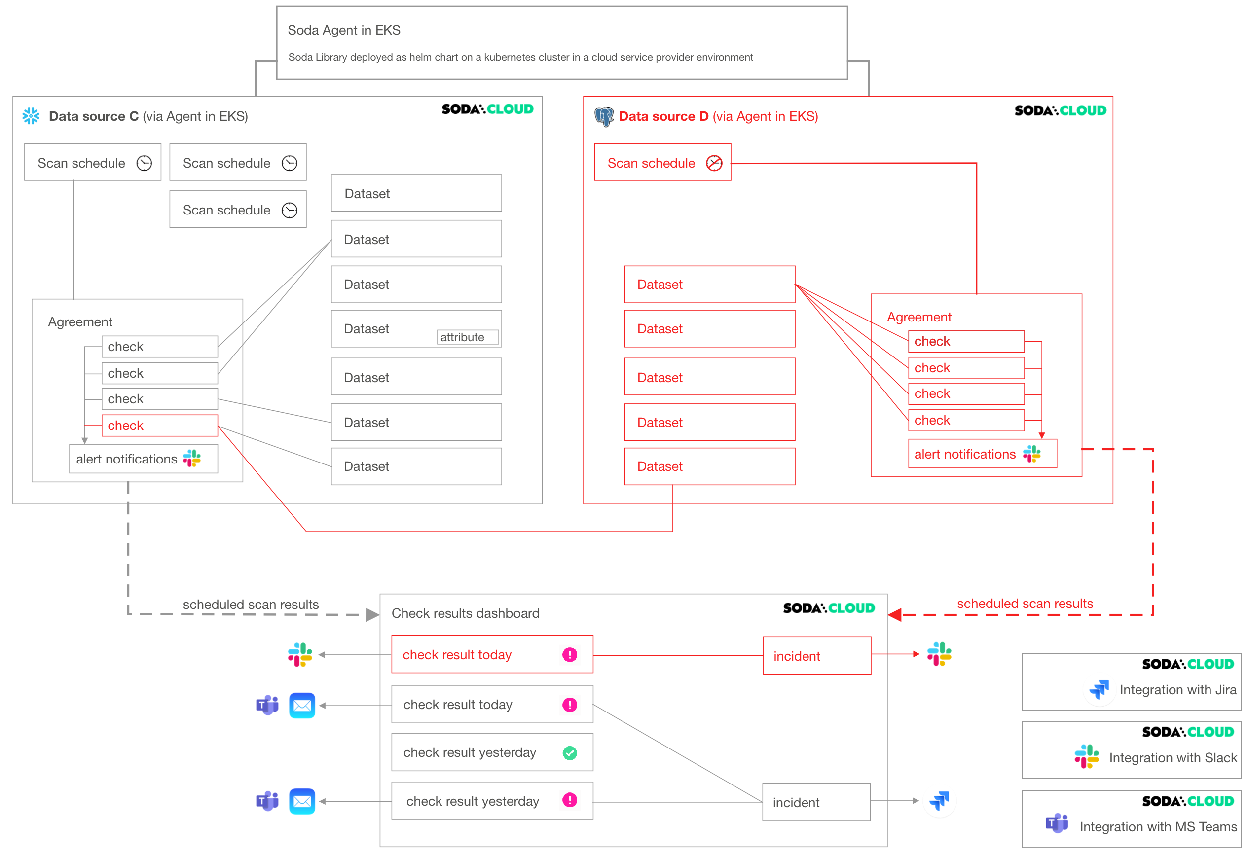Click the pink alert icon in red check result today

pyautogui.click(x=570, y=654)
